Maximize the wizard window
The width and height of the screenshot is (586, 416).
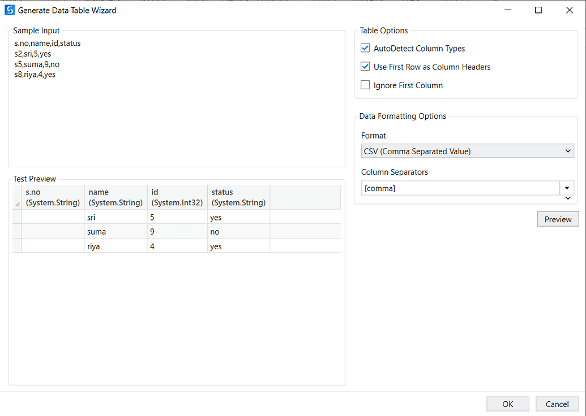coord(538,10)
